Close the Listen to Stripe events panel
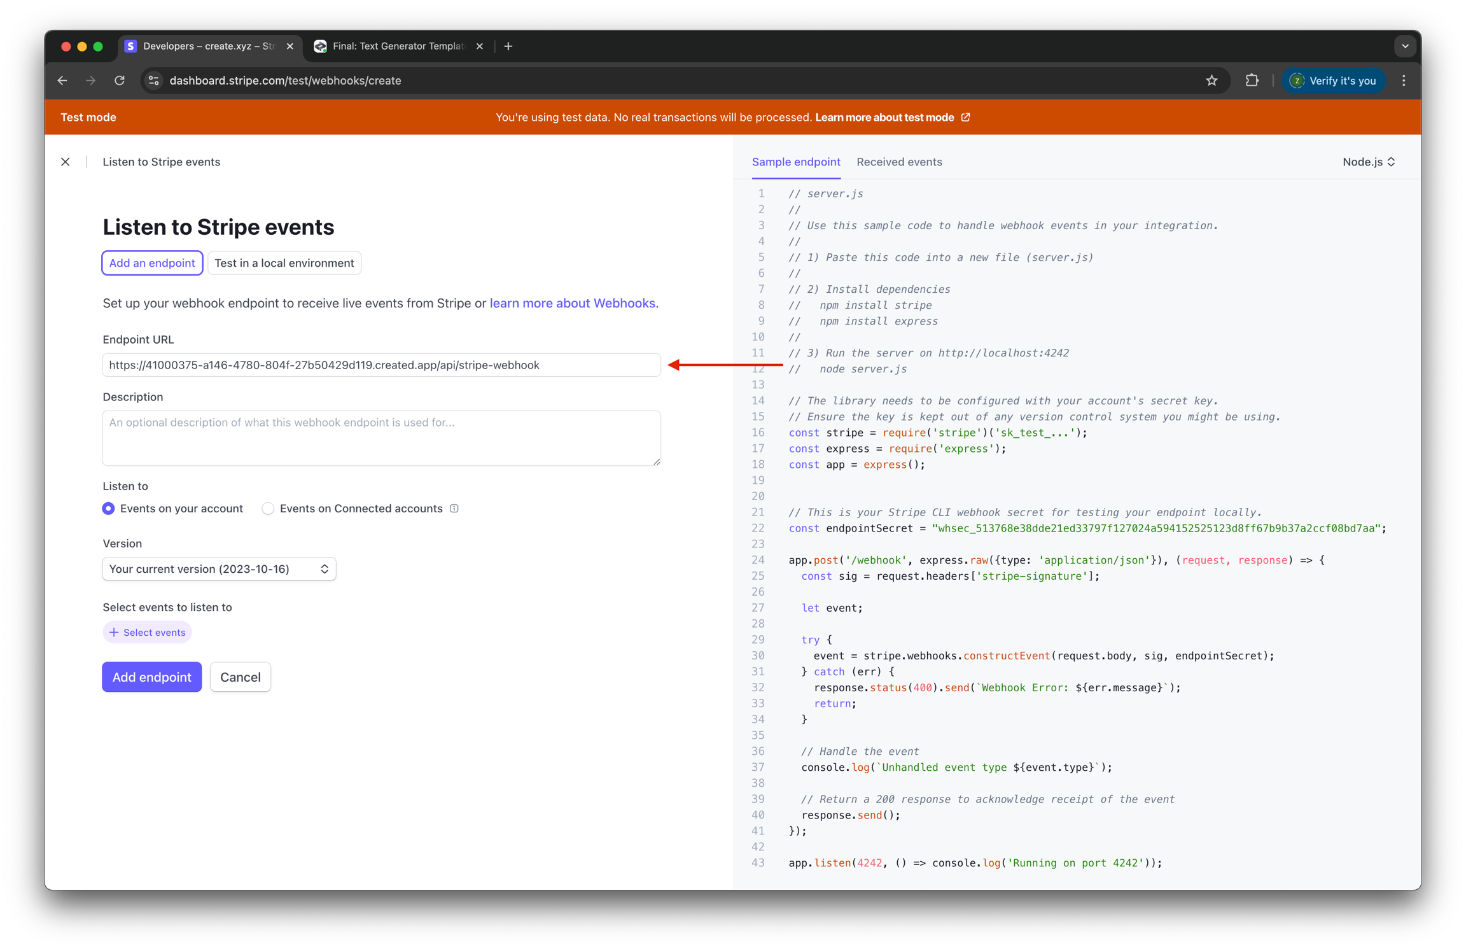 point(66,162)
